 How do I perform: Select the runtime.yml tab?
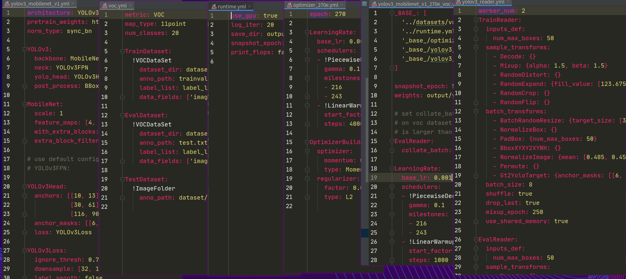click(x=232, y=7)
